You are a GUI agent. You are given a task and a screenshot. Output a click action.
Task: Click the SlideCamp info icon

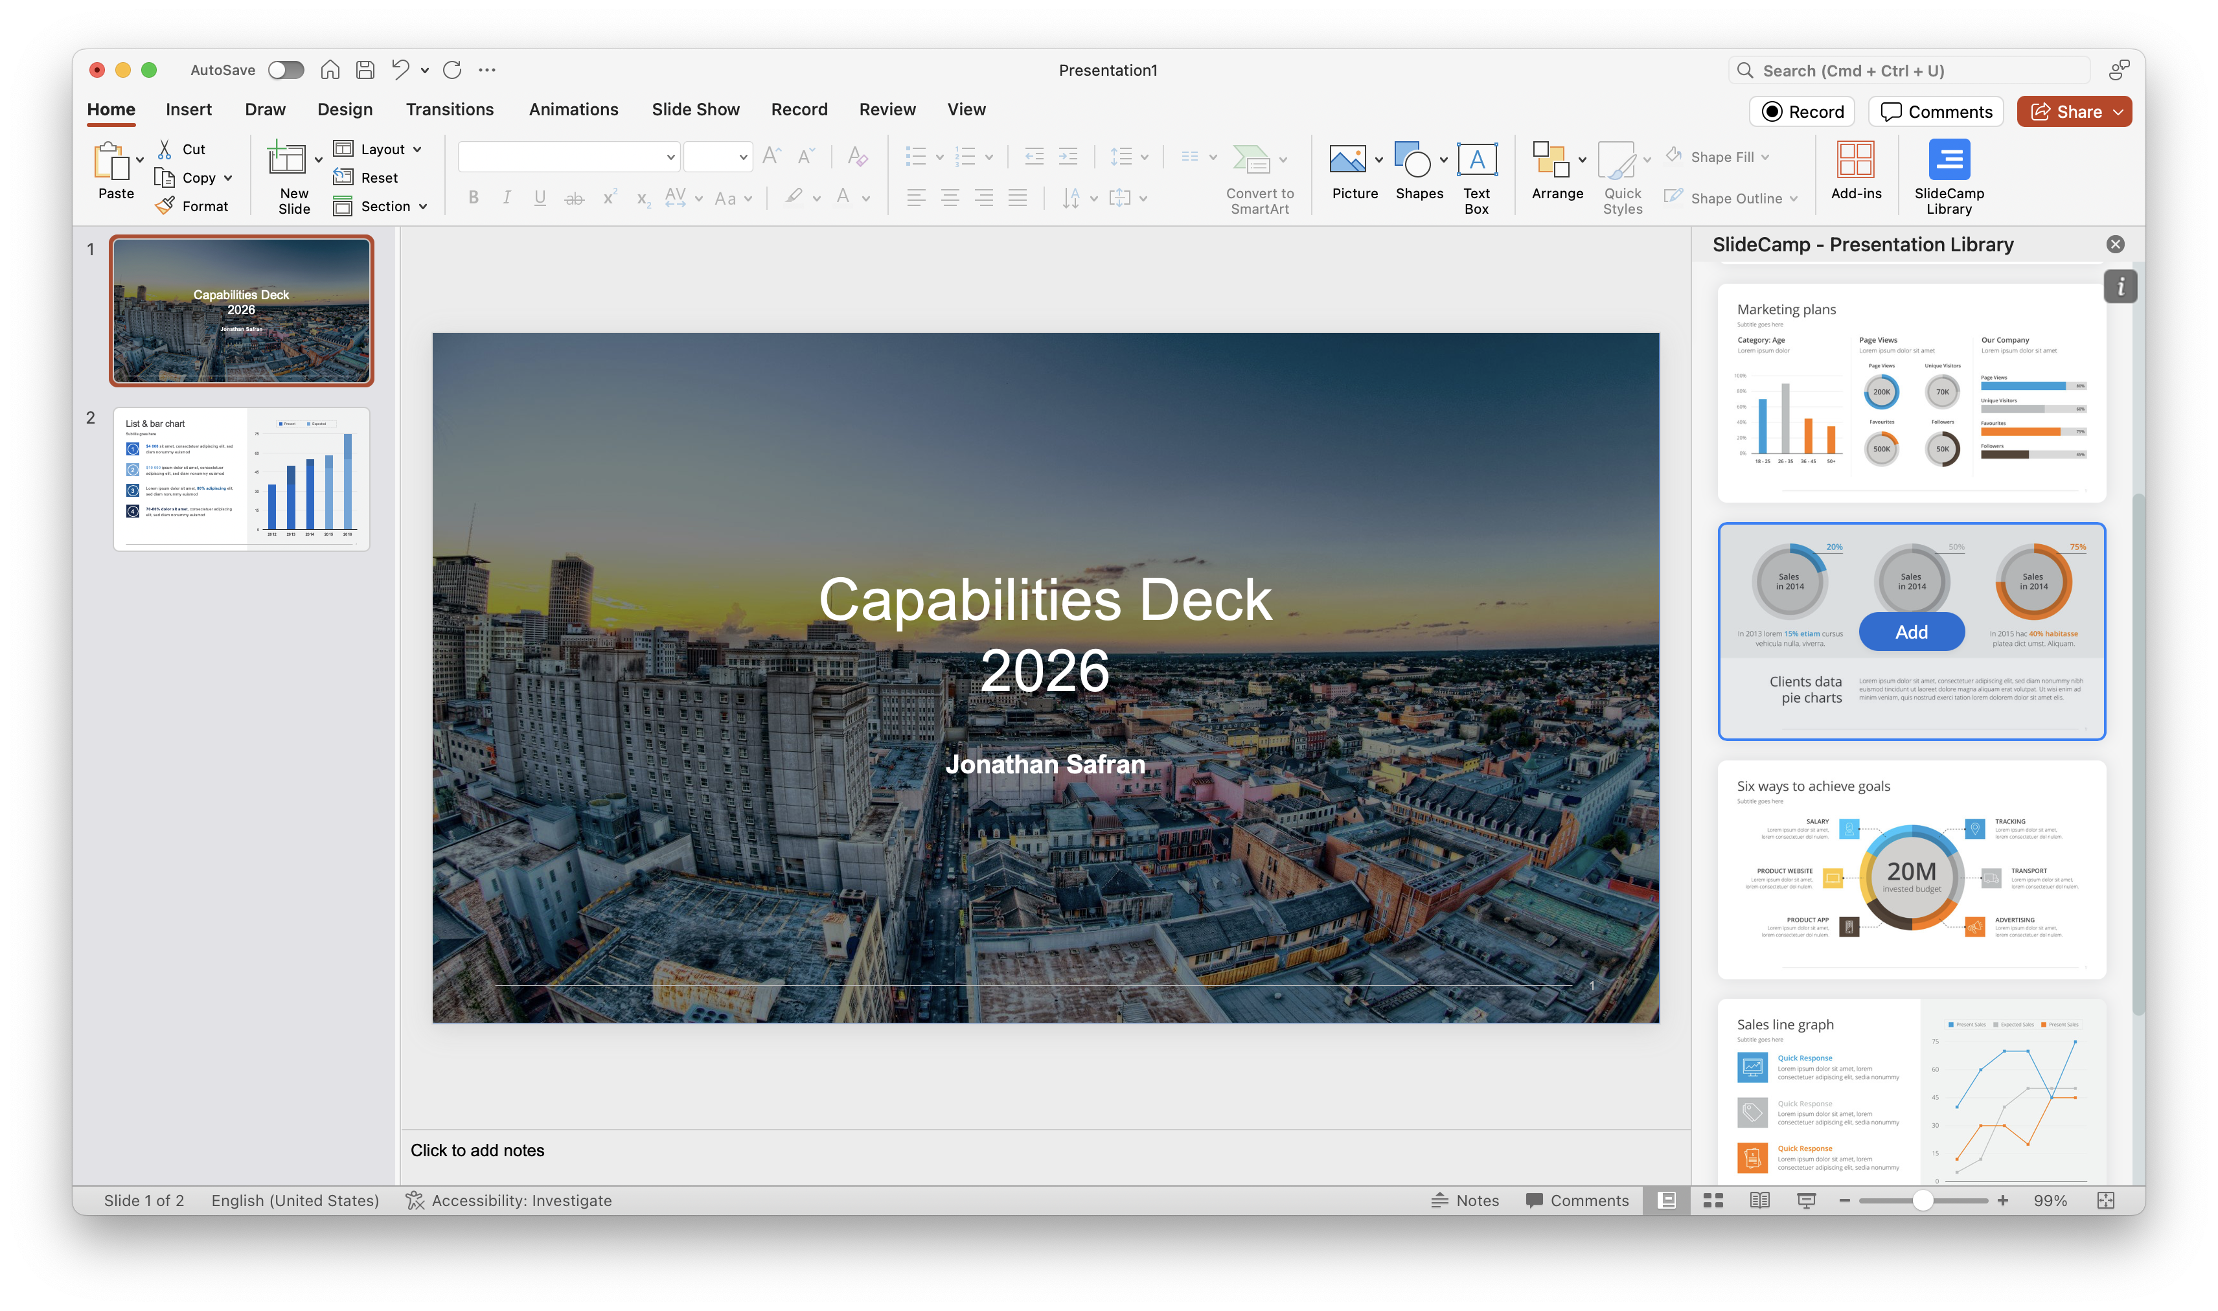click(2120, 286)
